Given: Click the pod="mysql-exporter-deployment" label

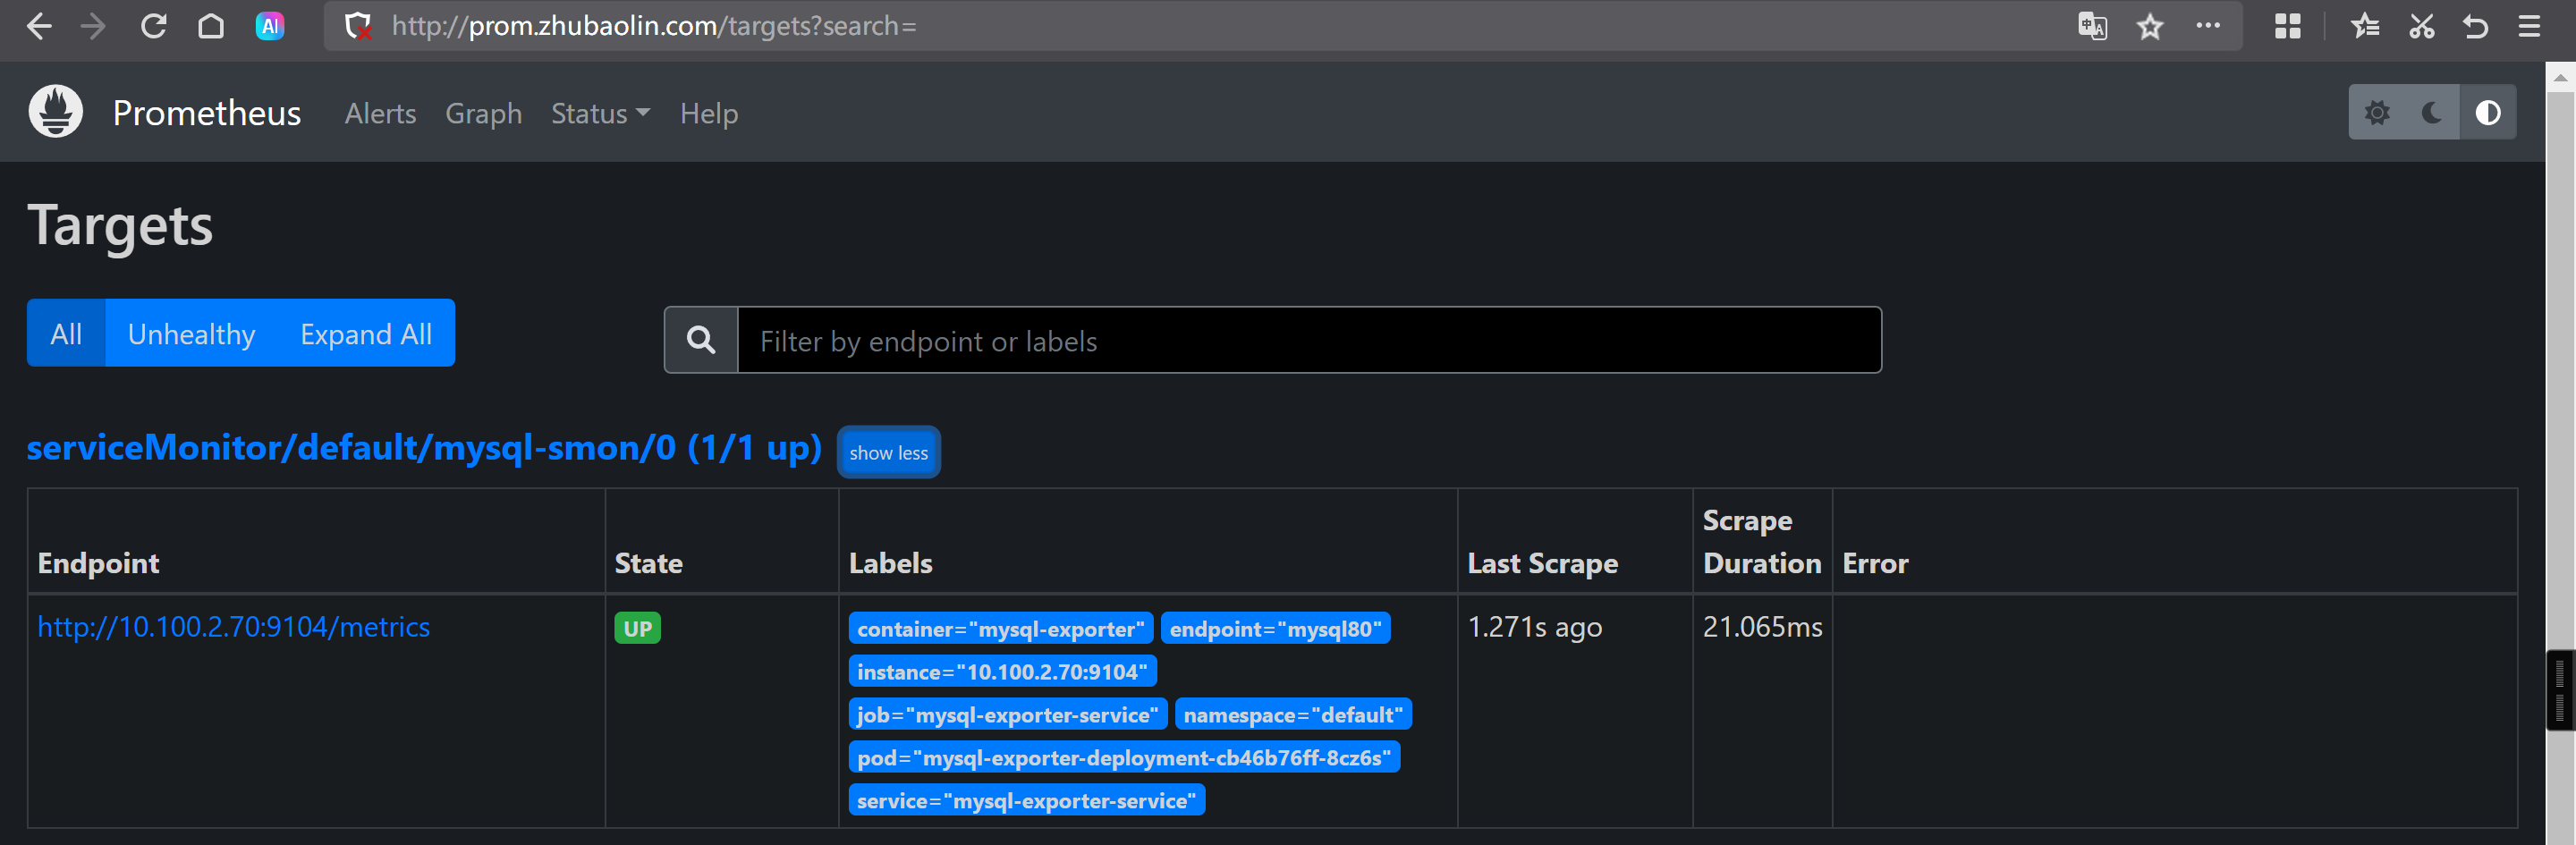Looking at the screenshot, I should coord(1124,757).
